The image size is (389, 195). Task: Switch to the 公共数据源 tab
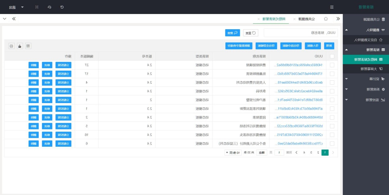(307, 19)
